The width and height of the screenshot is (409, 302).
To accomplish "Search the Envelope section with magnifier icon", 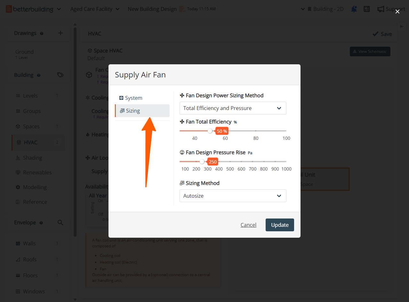I will (x=60, y=223).
